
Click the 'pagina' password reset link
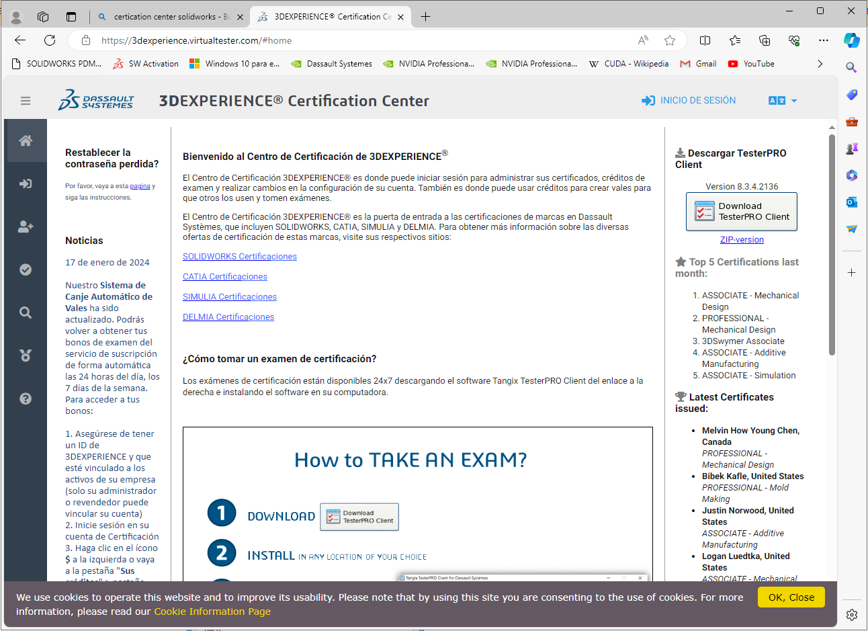pos(140,186)
